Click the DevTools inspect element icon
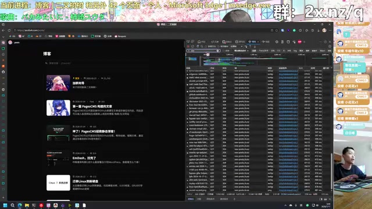This screenshot has width=372, height=209. (x=188, y=42)
